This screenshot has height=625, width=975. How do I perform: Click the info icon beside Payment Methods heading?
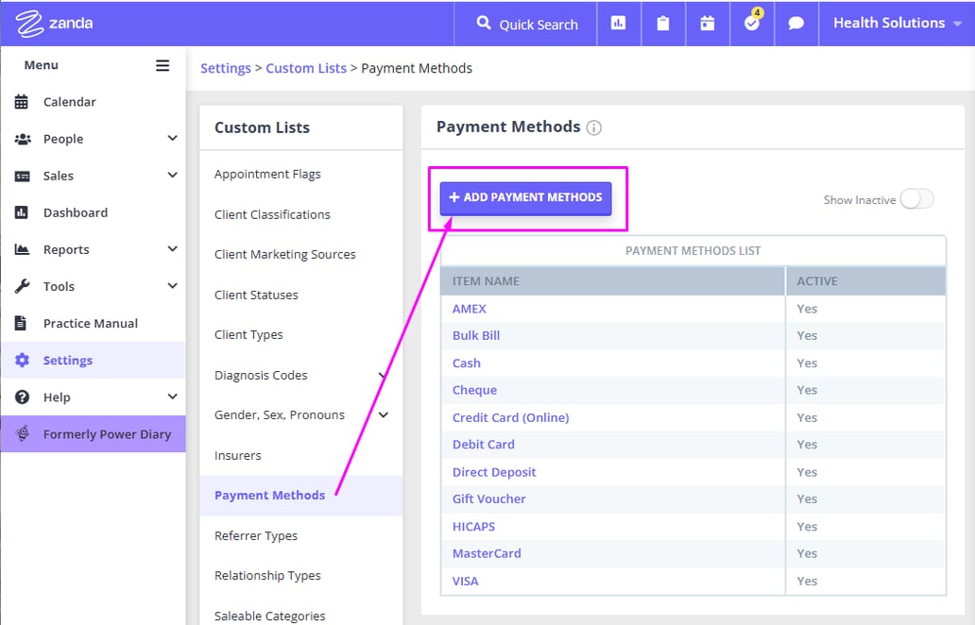point(593,127)
